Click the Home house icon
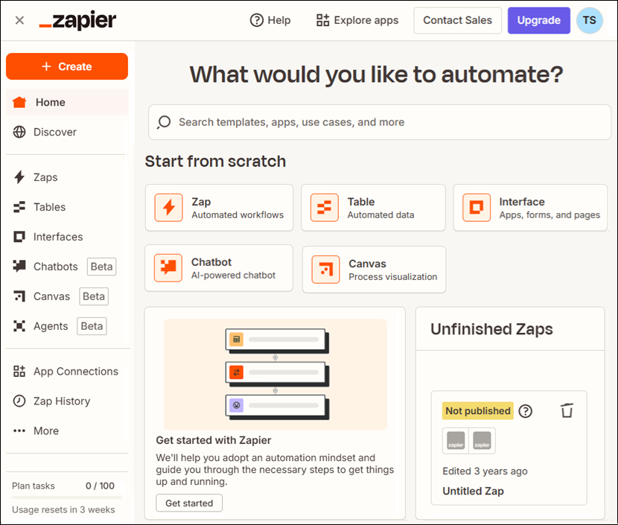 [19, 102]
